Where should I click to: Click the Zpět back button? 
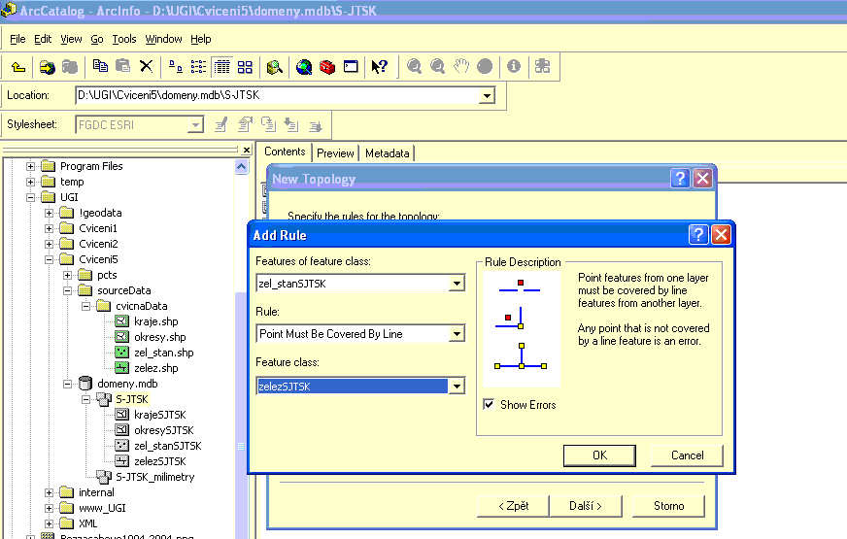513,506
